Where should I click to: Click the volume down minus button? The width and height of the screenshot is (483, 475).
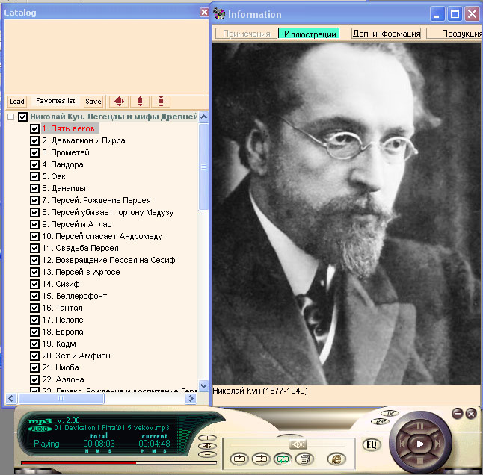(208, 453)
